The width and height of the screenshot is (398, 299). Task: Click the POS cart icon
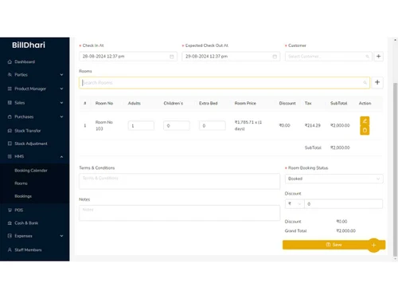tap(10, 210)
